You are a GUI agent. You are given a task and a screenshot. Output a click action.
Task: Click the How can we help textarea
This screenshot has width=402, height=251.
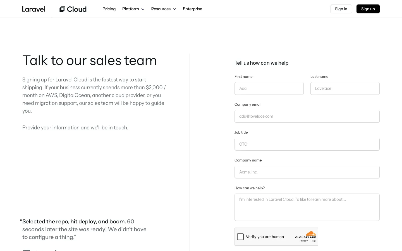click(307, 207)
